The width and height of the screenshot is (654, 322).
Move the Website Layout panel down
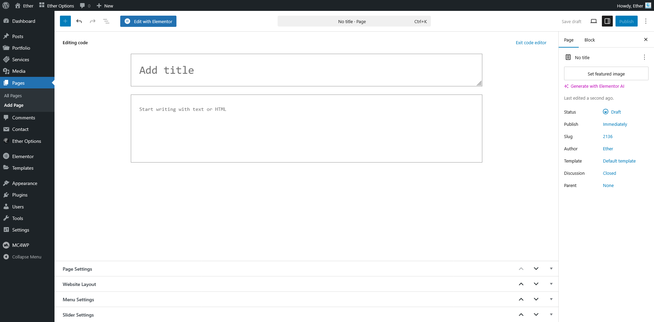coord(536,284)
